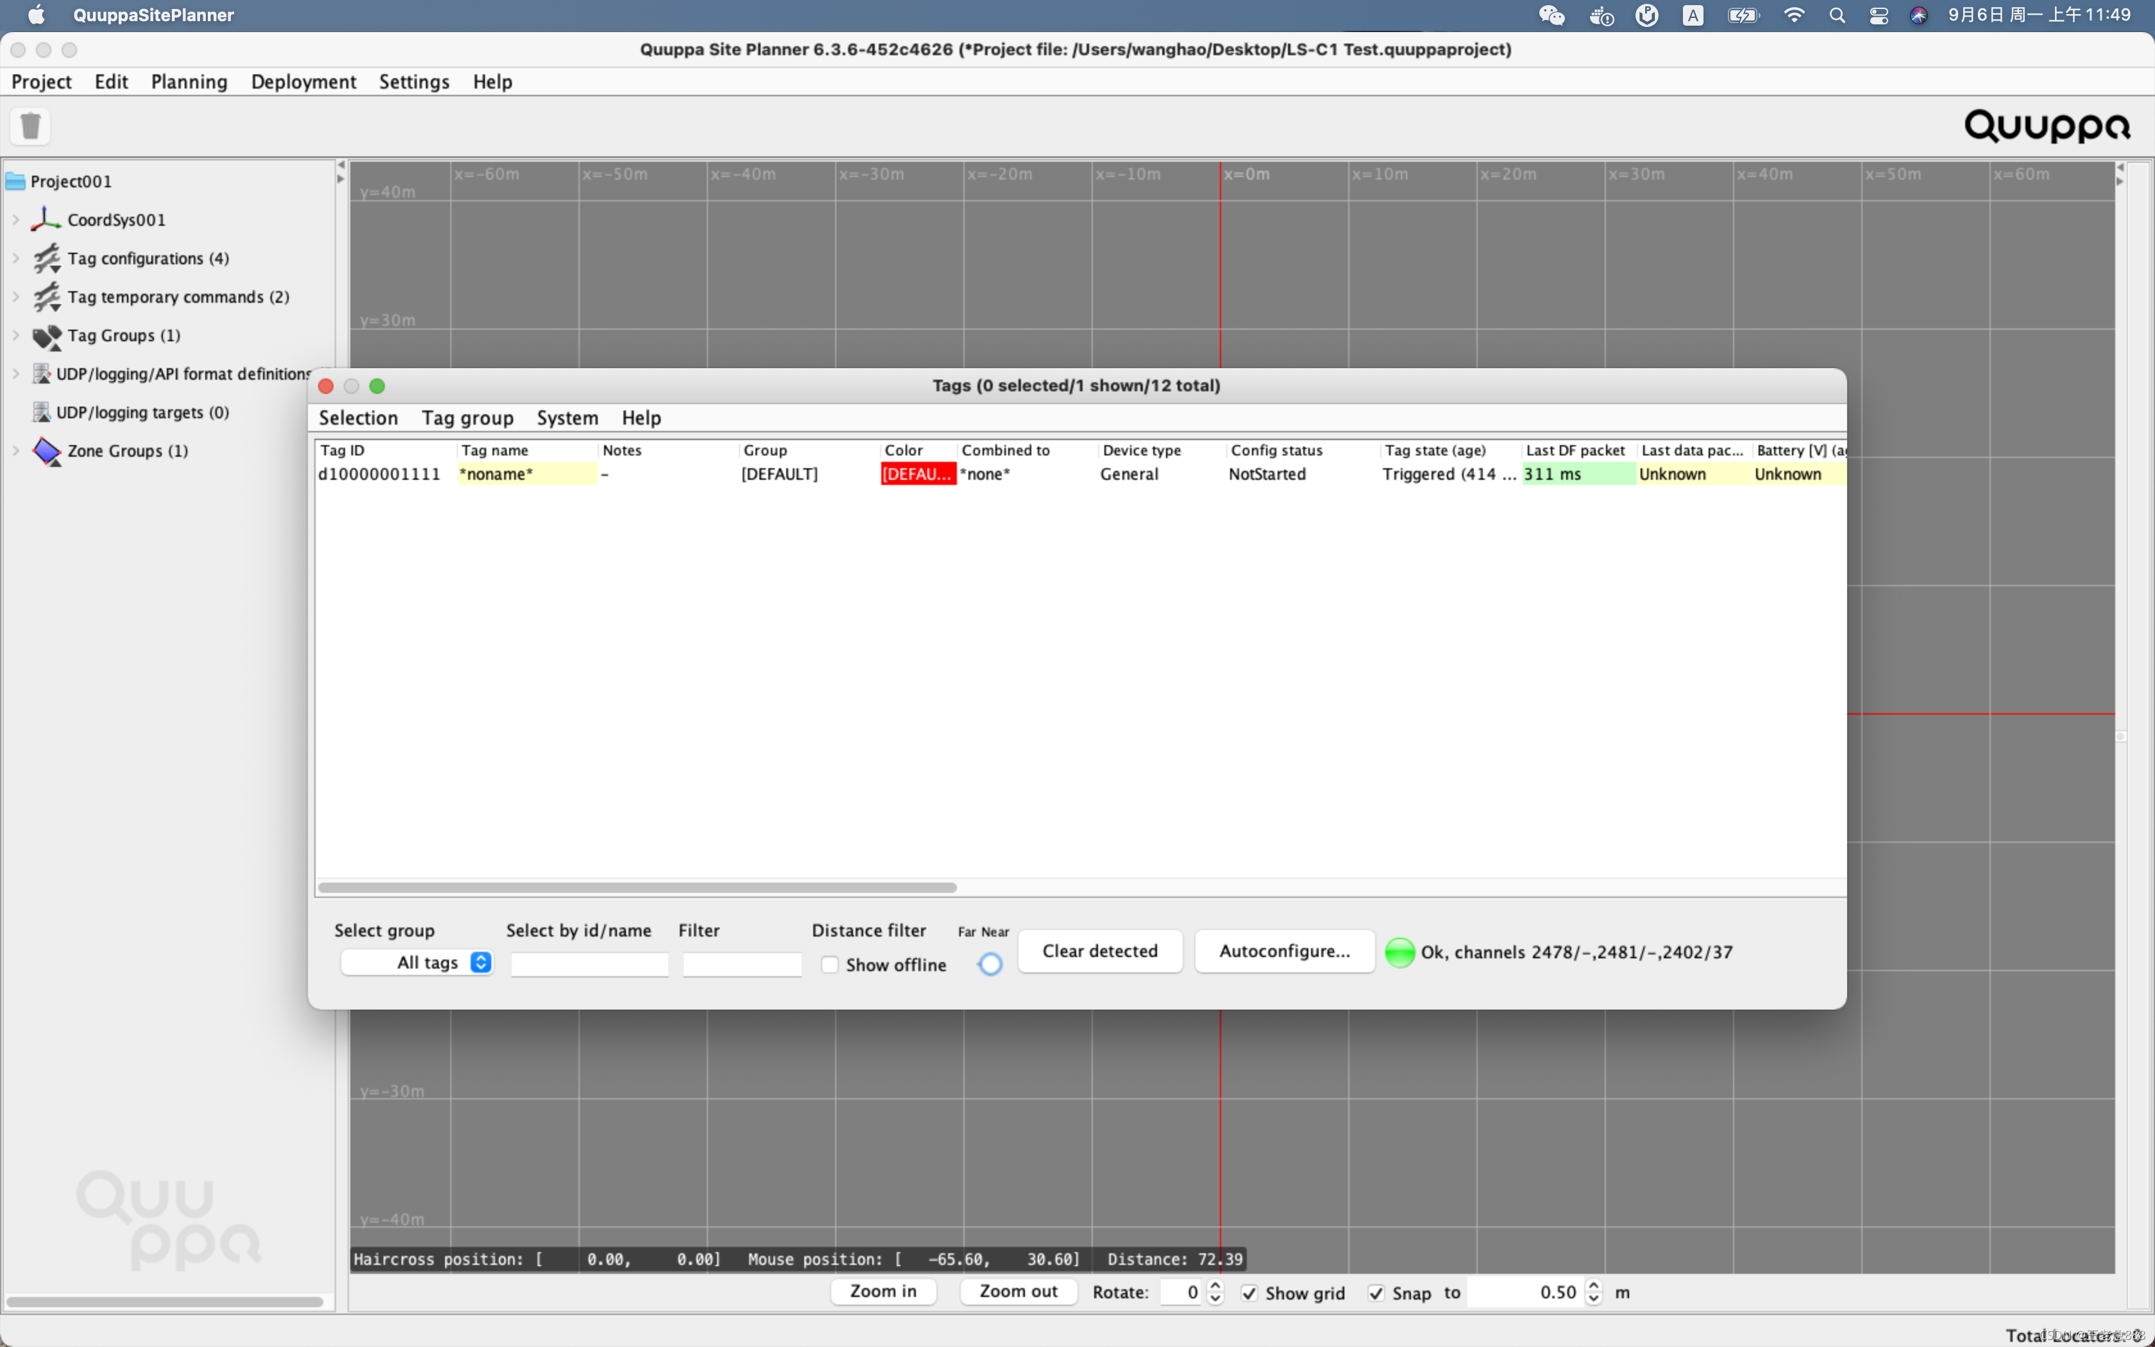Screen dimensions: 2155x1347
Task: Click the Snap distance stepper arrows
Action: coord(1593,1292)
